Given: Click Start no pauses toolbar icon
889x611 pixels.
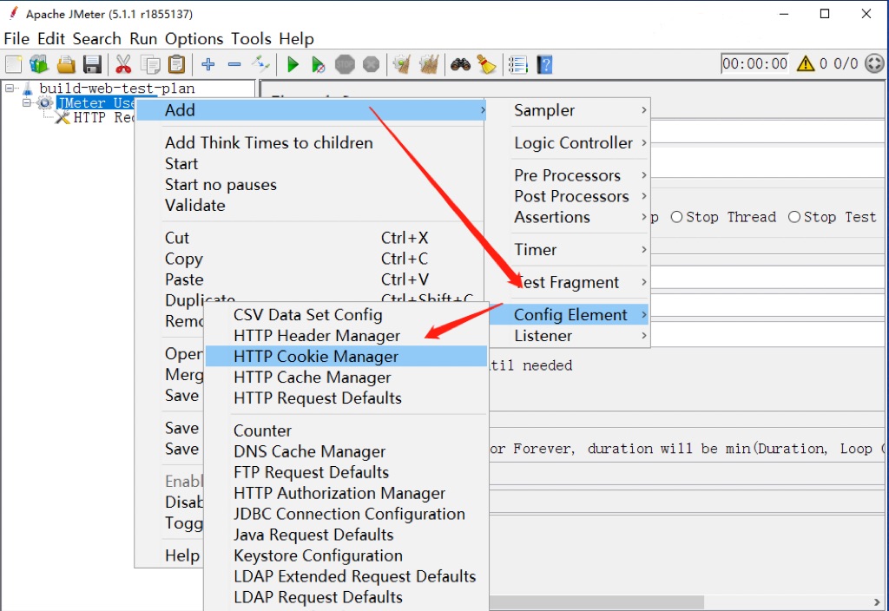Looking at the screenshot, I should [x=319, y=65].
